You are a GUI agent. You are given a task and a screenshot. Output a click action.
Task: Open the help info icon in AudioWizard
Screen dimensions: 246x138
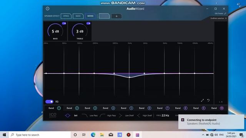tap(48, 8)
